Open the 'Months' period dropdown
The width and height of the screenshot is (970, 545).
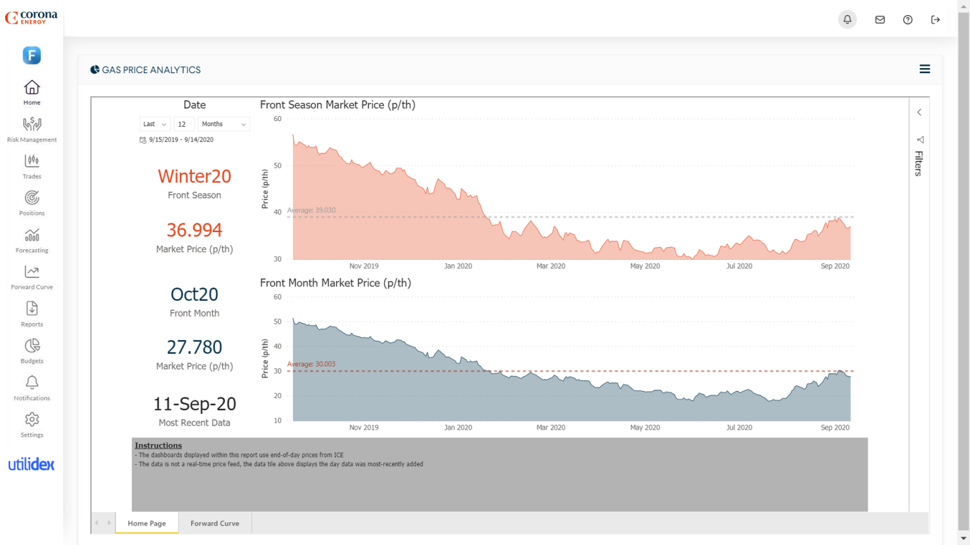[224, 124]
